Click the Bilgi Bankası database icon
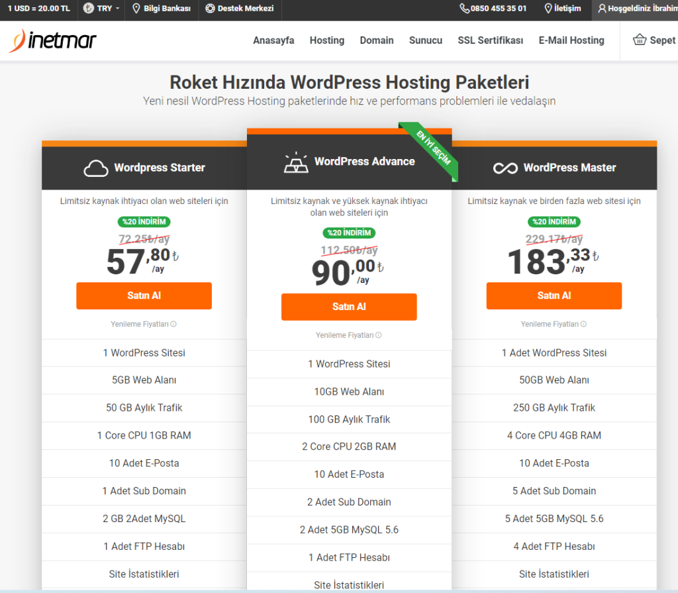The height and width of the screenshot is (593, 678). click(136, 9)
